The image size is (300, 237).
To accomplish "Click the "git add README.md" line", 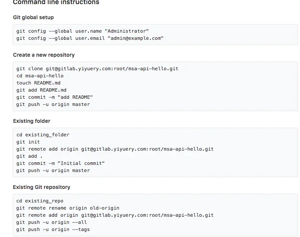I will tap(41, 90).
